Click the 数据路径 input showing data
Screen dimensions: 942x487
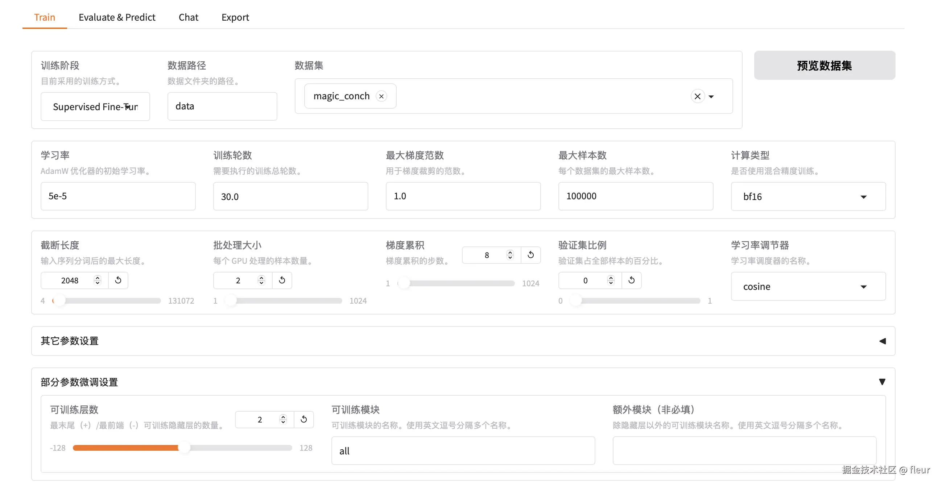[x=222, y=106]
